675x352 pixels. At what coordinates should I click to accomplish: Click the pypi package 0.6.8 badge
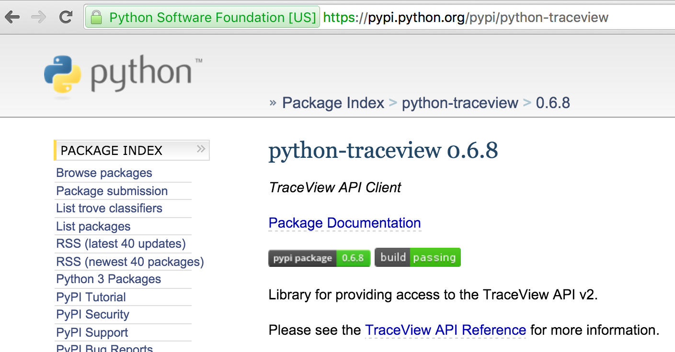(x=319, y=258)
